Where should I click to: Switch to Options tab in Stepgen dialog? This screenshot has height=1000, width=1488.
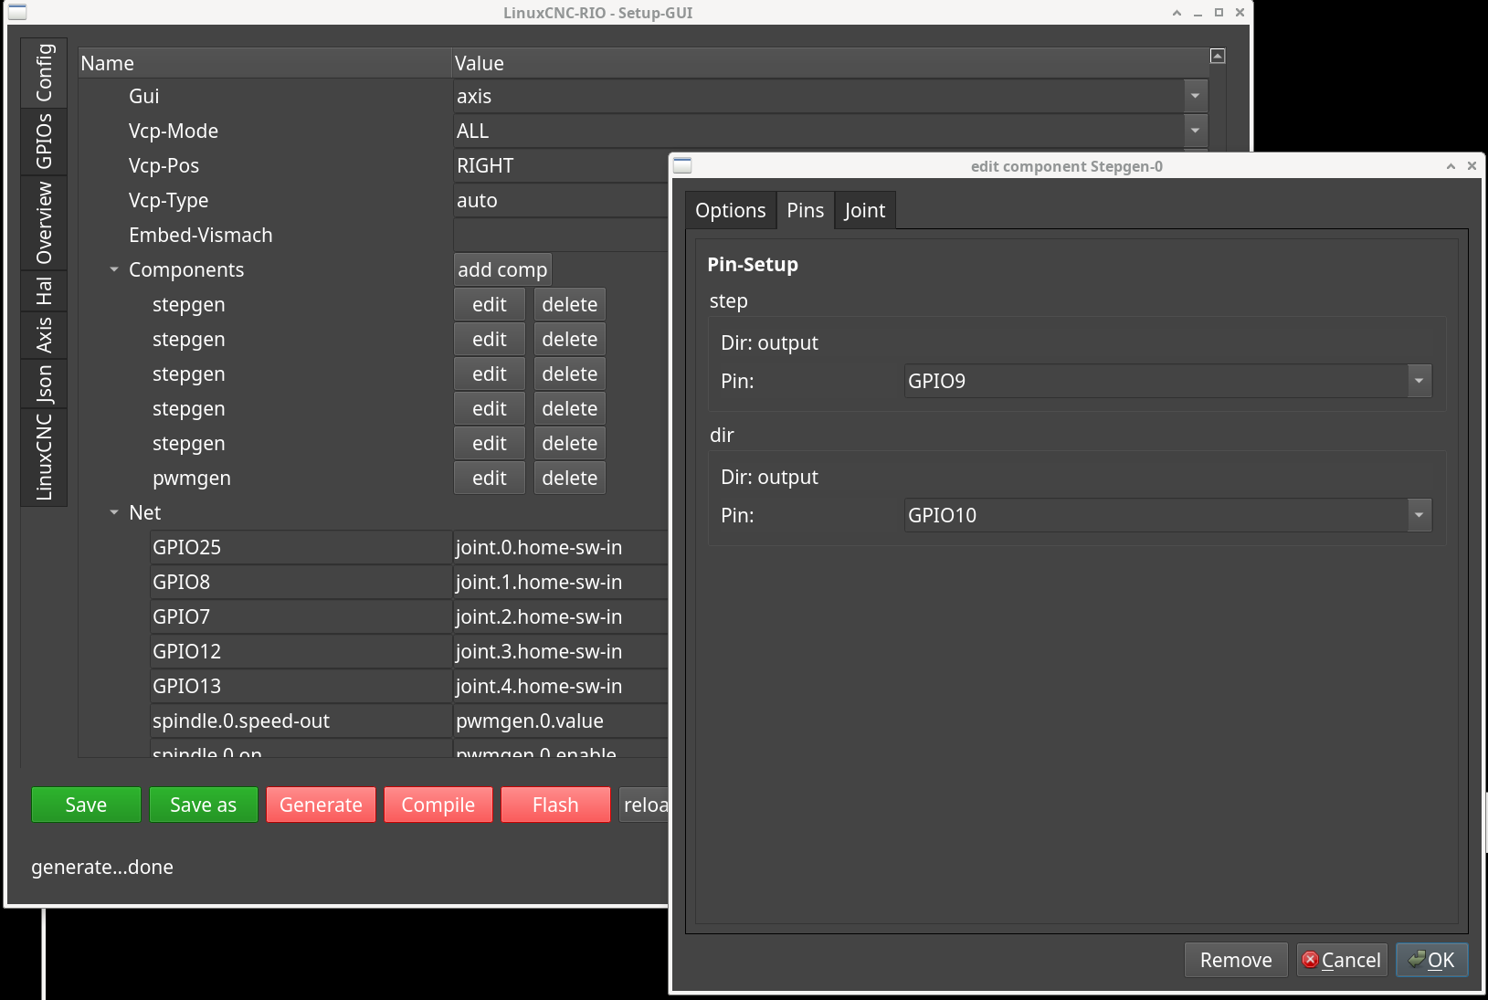(731, 210)
